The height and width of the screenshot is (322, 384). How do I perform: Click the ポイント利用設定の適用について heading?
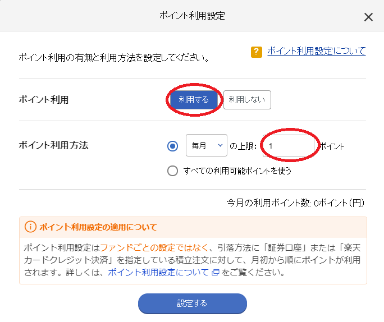(98, 227)
